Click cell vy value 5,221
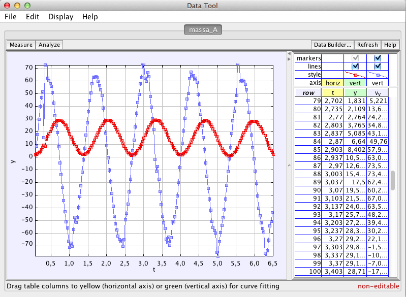This screenshot has height=297, width=406. (x=378, y=101)
